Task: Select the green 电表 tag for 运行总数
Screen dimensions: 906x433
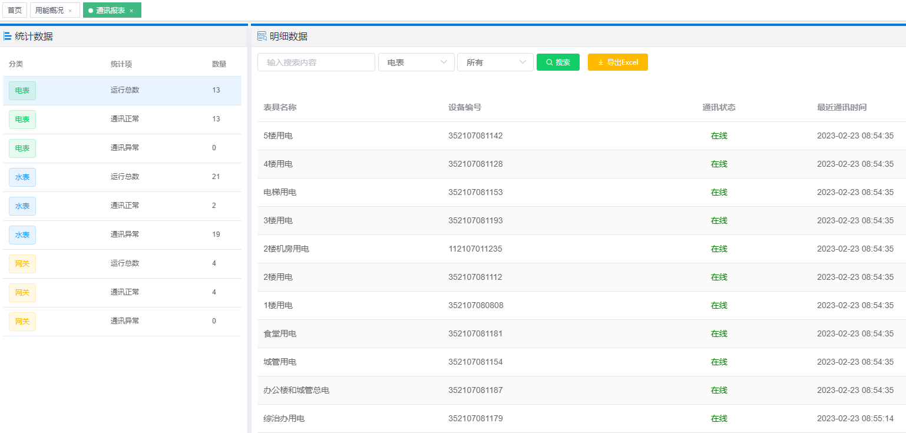Action: pyautogui.click(x=22, y=90)
